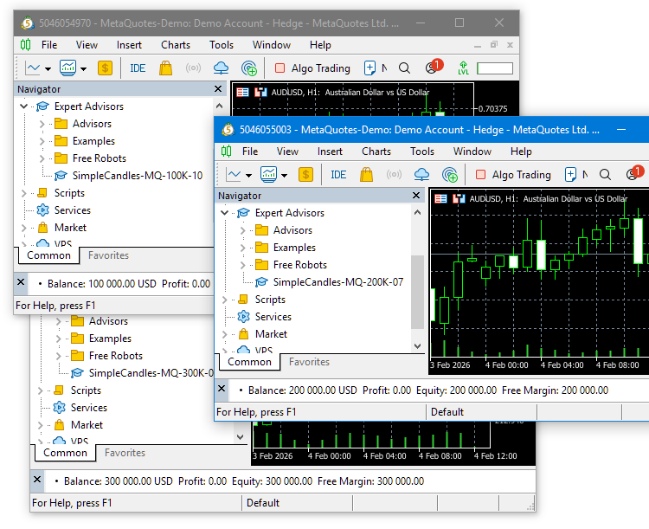Close Toolbox panel beside 300 000.00 balance
Image resolution: width=649 pixels, height=529 pixels.
(37, 480)
